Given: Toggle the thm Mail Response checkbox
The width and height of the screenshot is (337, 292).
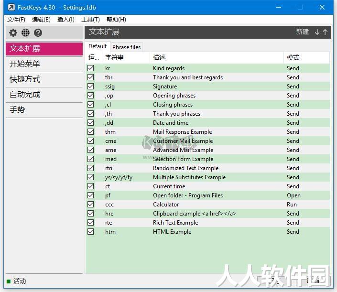Looking at the screenshot, I should (x=91, y=132).
